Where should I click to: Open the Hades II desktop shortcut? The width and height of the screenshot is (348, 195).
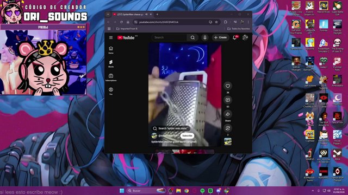(x=324, y=63)
